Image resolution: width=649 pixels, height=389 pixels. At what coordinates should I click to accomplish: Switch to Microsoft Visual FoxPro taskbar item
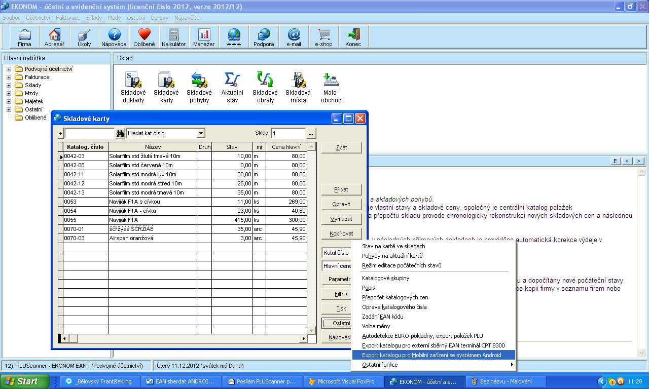point(344,381)
